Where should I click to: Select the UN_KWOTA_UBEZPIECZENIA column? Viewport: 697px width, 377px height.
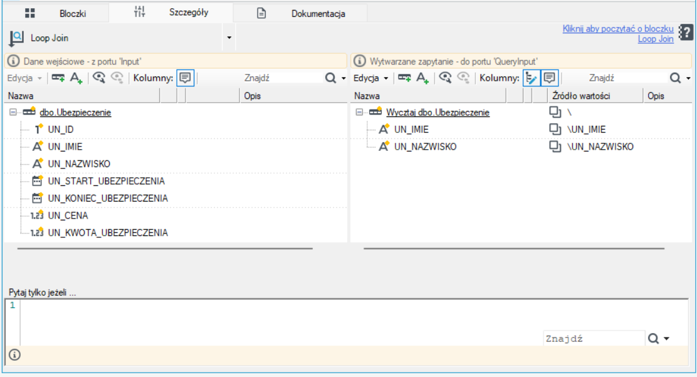coord(108,233)
